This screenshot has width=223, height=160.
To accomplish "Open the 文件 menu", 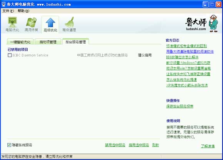I will tap(8, 11).
